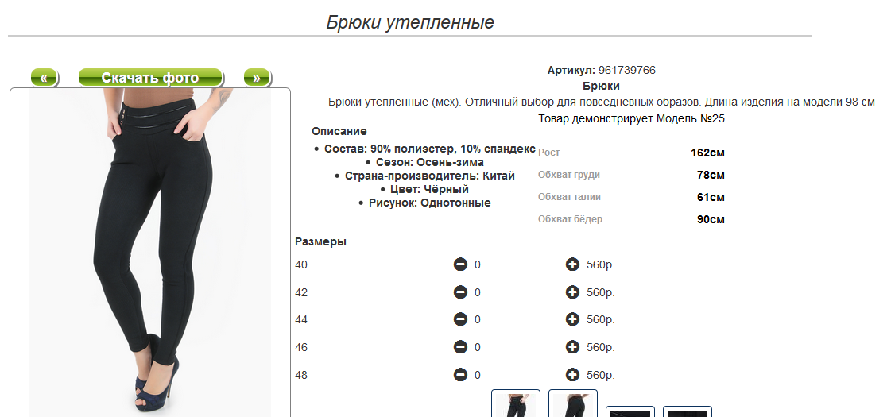Click the Размеры heading
Screen dimensions: 891x417
coord(320,242)
